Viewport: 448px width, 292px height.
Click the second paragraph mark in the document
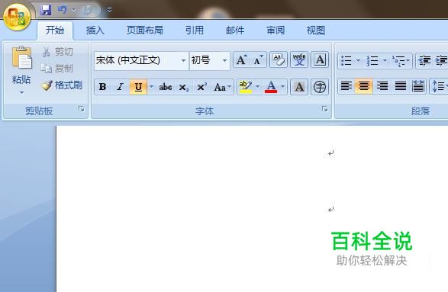point(330,210)
